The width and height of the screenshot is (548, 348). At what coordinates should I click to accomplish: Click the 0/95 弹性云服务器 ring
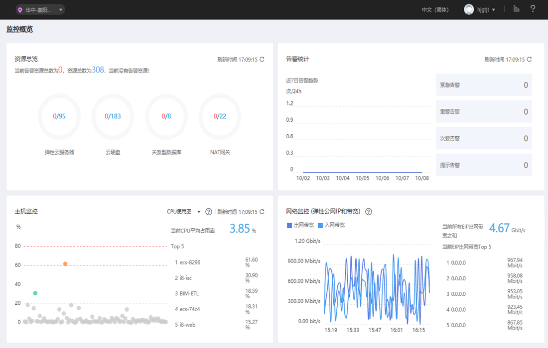tap(59, 116)
